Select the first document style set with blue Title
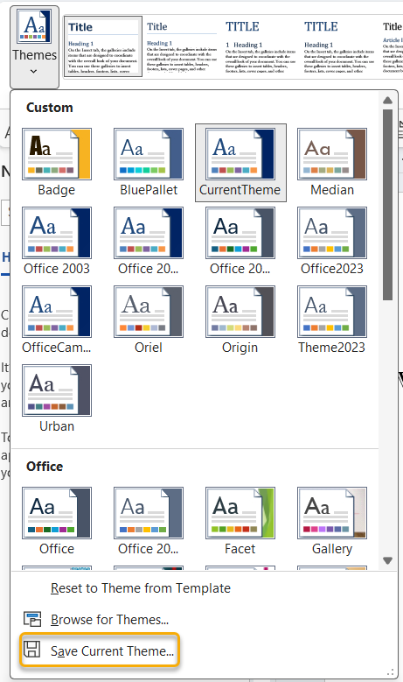Screen dimensions: 403x682 click(103, 47)
